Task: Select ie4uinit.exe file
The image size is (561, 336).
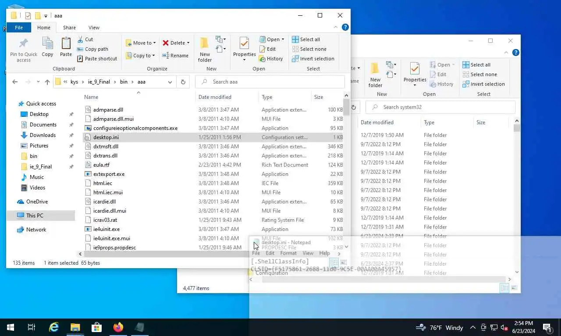Action: click(x=107, y=229)
